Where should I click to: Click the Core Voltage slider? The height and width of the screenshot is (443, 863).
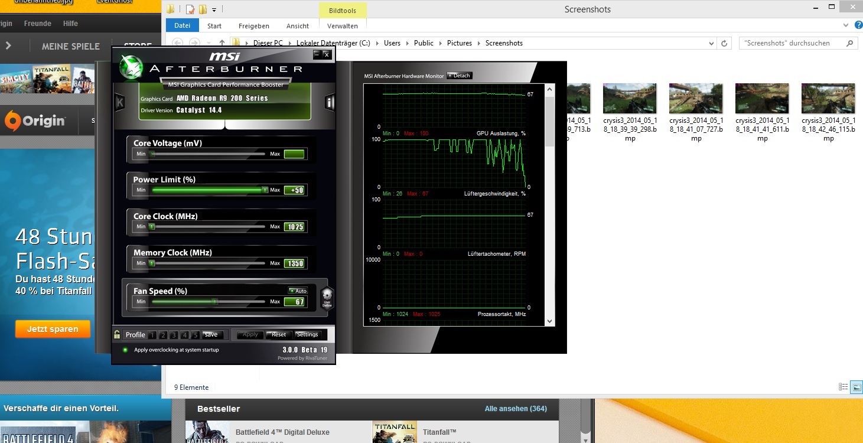pyautogui.click(x=209, y=154)
